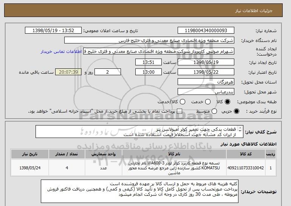Click the تاریخ و ساعت اعلان عمومی field
Image resolution: width=291 pixels, height=206 pixels.
click(x=53, y=31)
